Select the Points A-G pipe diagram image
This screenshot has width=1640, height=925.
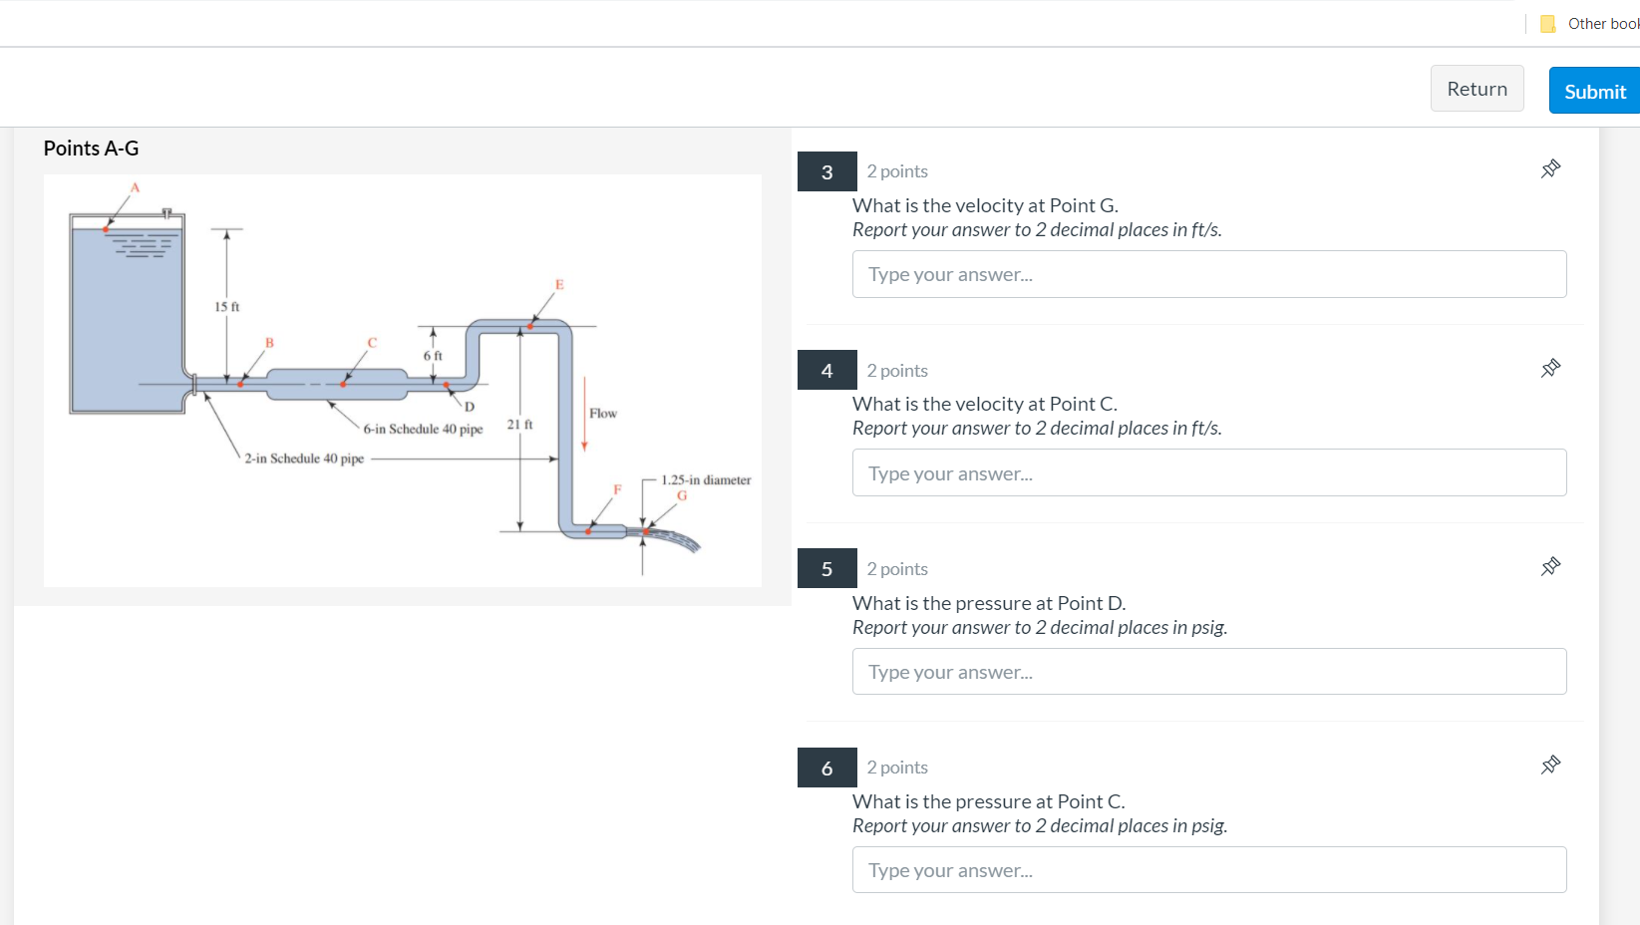click(403, 379)
